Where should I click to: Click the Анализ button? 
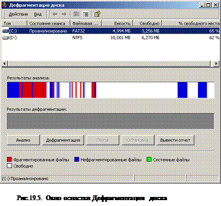coord(23,140)
